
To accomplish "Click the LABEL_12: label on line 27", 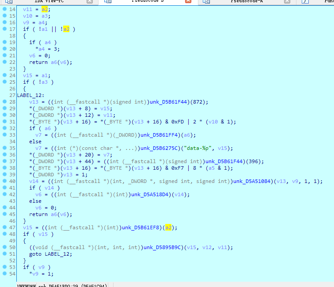I will click(x=30, y=95).
